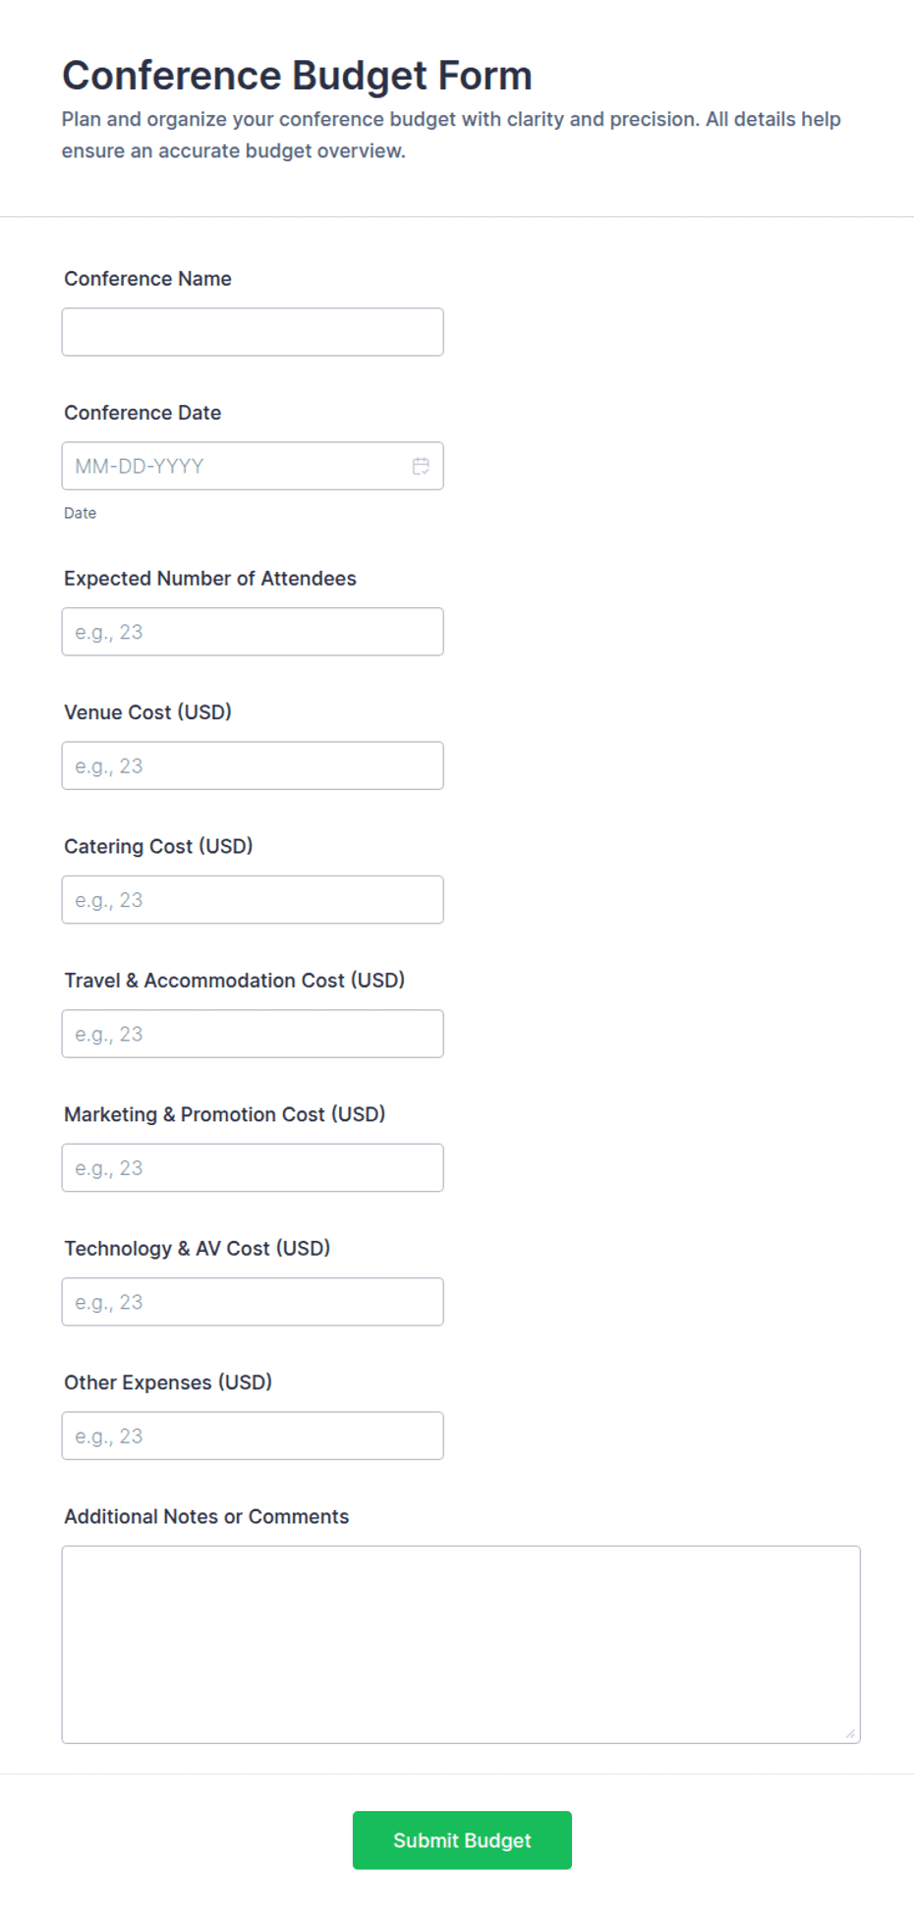Click the Additional Notes or Comments textarea

[x=461, y=1645]
